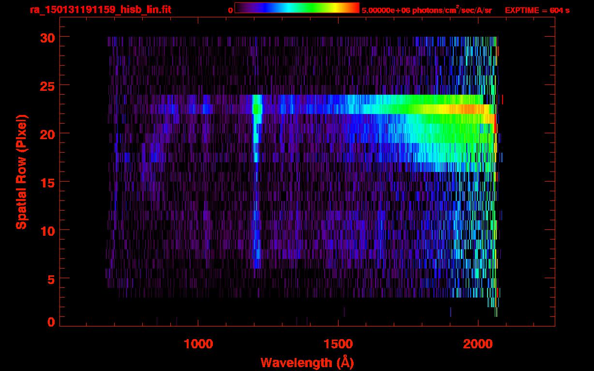Click the 5.00000e+06 photons color bar maximum label
Image resolution: width=594 pixels, height=371 pixels.
click(x=426, y=10)
